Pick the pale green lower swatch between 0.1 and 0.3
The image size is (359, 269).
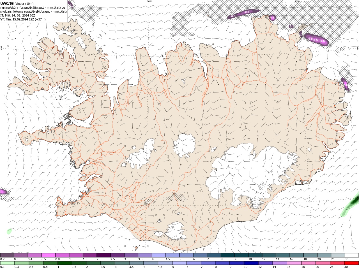tap(7, 263)
